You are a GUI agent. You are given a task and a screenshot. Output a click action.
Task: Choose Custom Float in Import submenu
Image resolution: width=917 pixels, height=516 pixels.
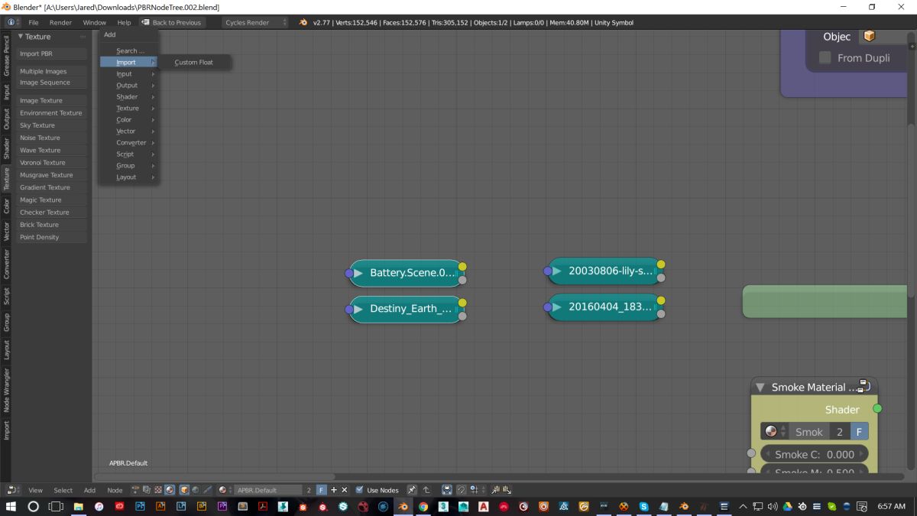[x=194, y=63]
